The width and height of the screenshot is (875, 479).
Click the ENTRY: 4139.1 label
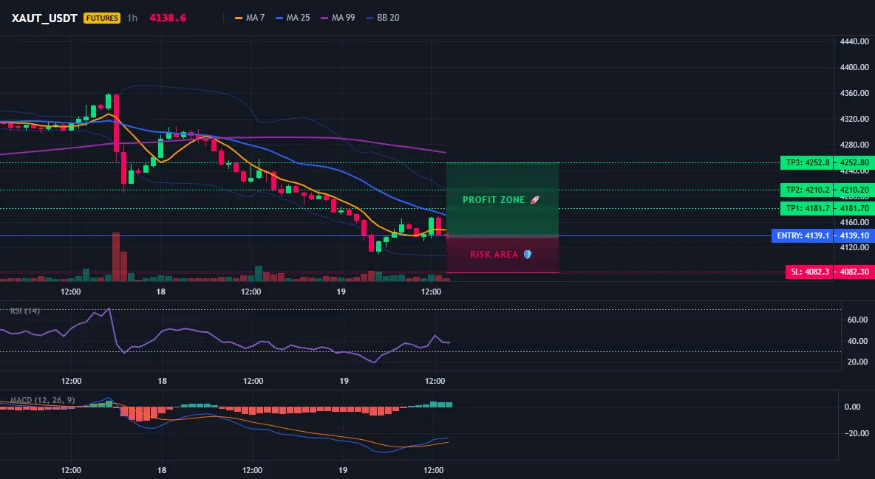point(803,236)
